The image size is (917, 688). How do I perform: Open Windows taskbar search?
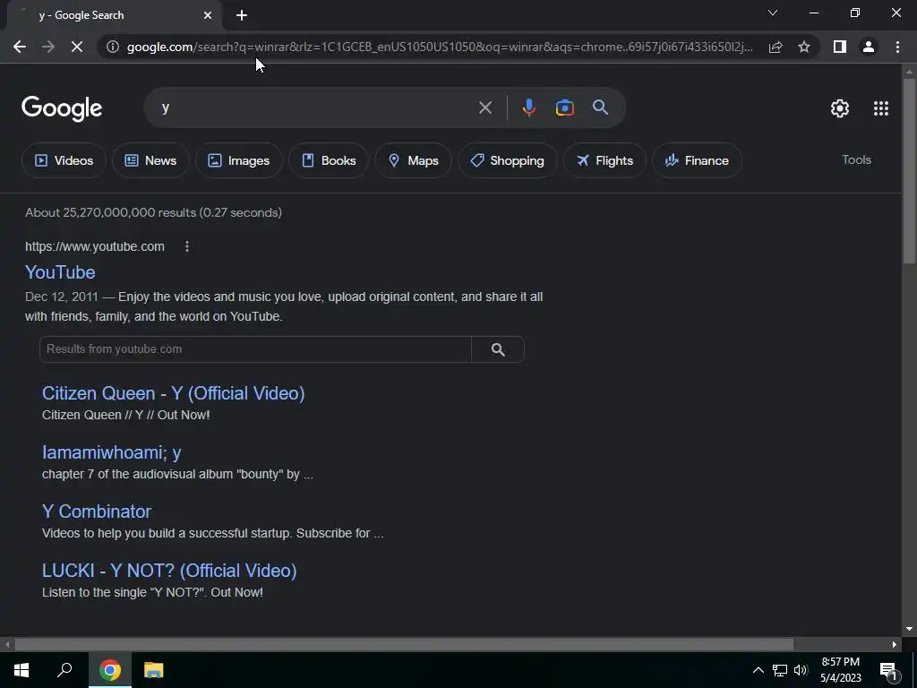[x=64, y=670]
